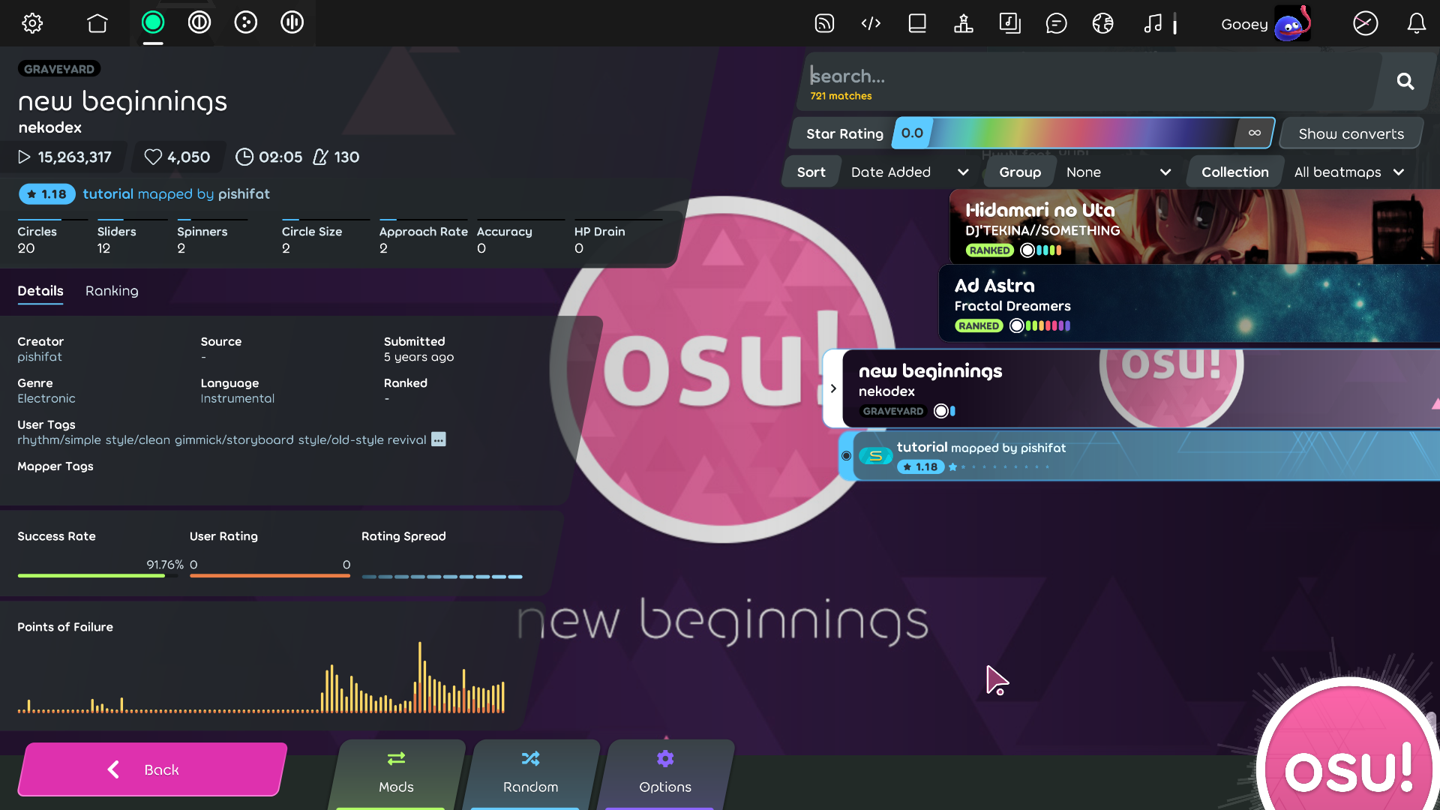Open the Sort dropdown Date Added
Screen dimensions: 1440x810
pyautogui.click(x=908, y=172)
